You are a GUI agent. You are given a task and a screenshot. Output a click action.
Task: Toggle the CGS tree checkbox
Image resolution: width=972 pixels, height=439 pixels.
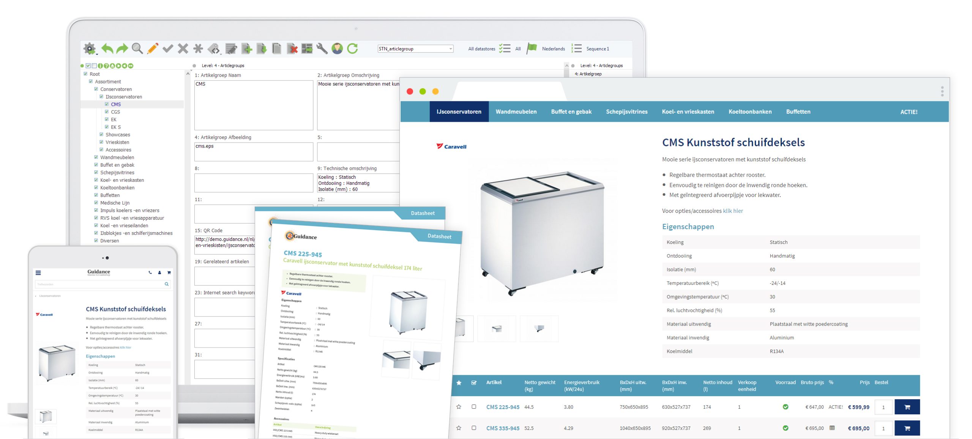pos(107,112)
